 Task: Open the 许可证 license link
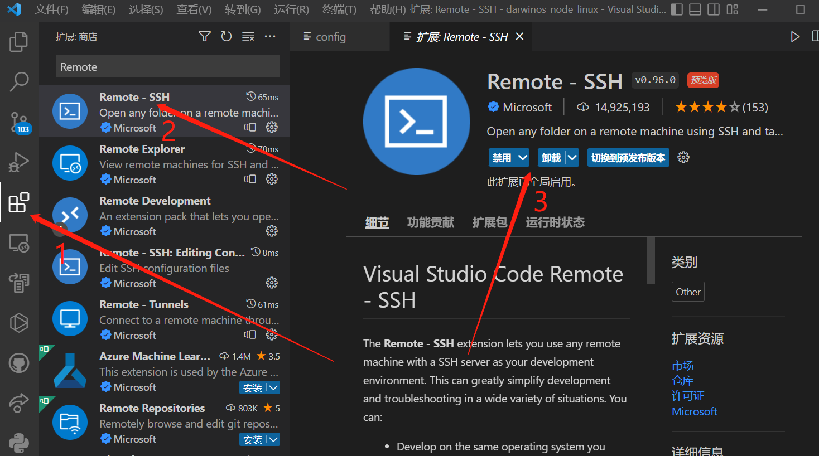click(x=688, y=396)
